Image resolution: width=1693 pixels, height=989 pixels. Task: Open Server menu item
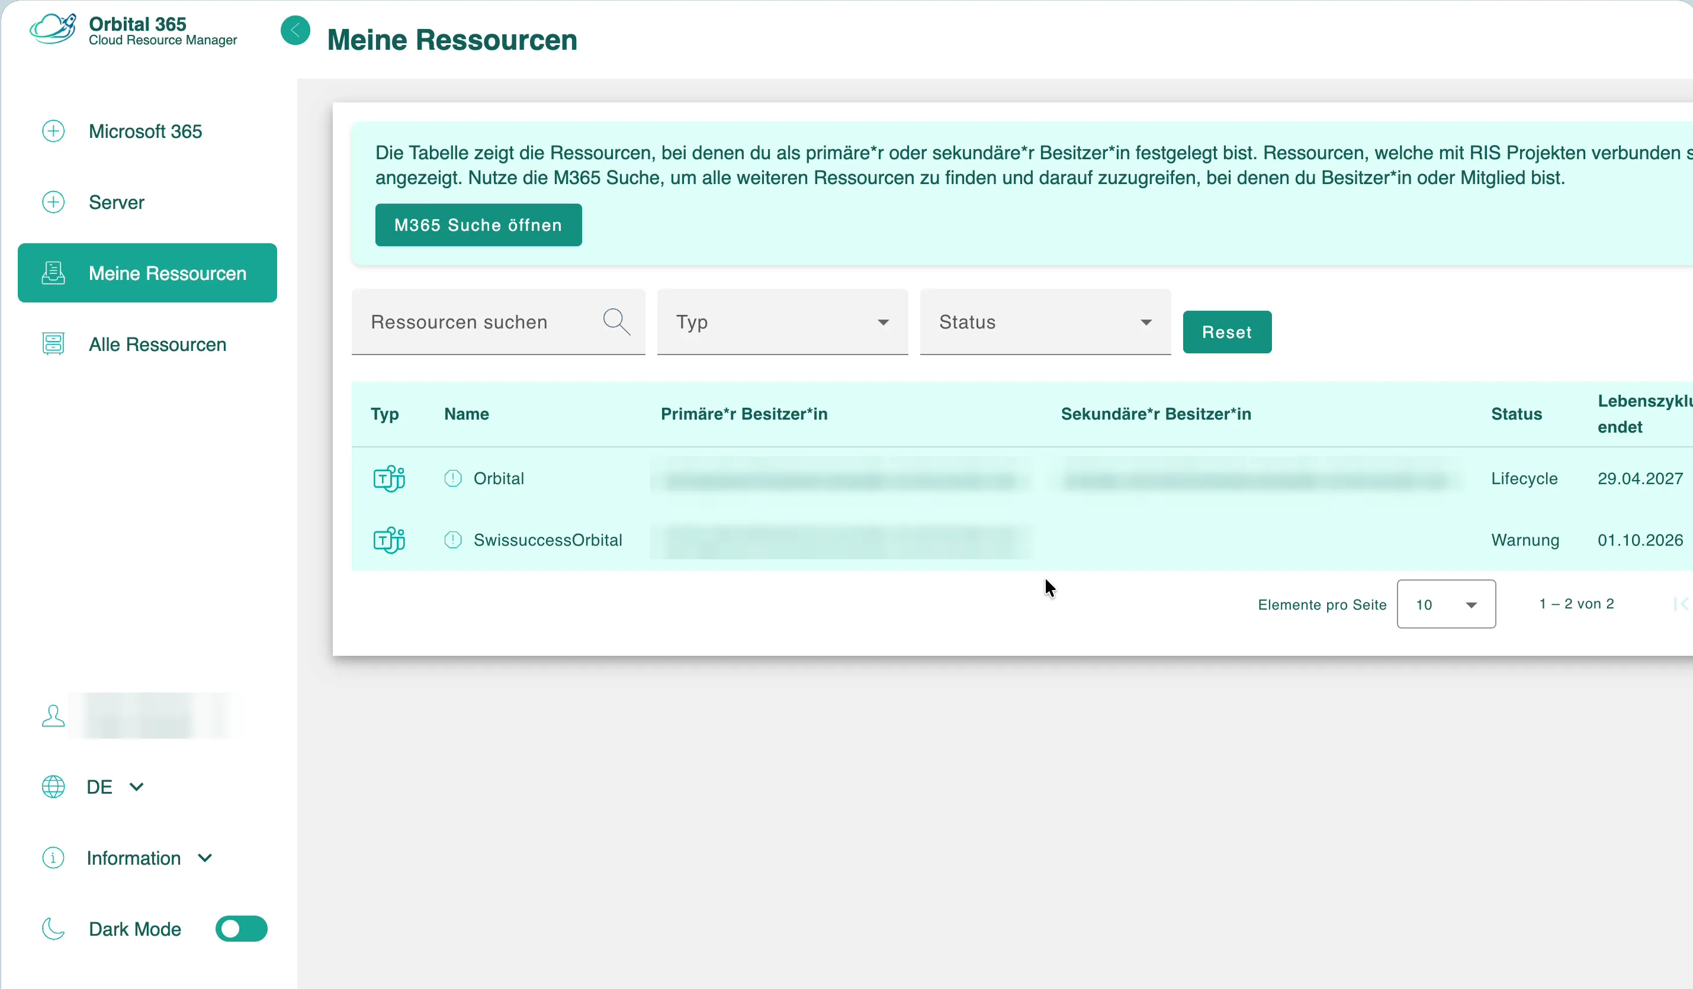point(147,202)
